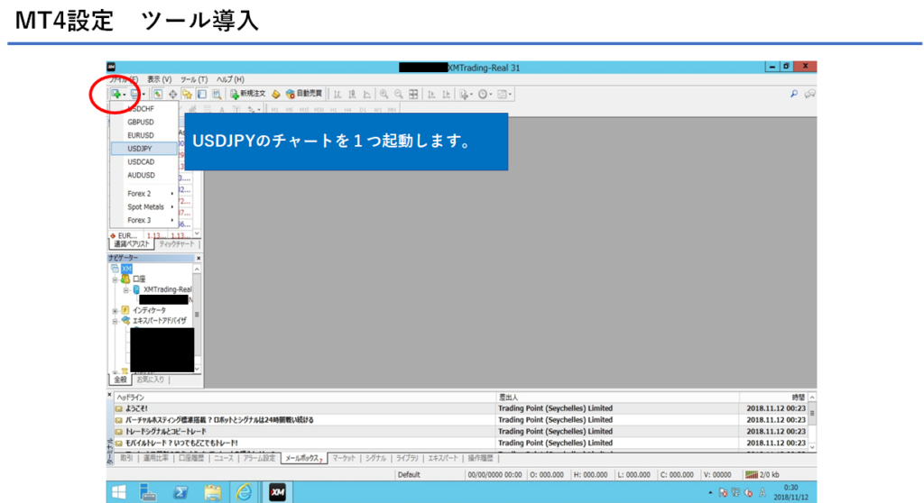
Task: Open the chat bubbles icon at top right
Action: (810, 94)
